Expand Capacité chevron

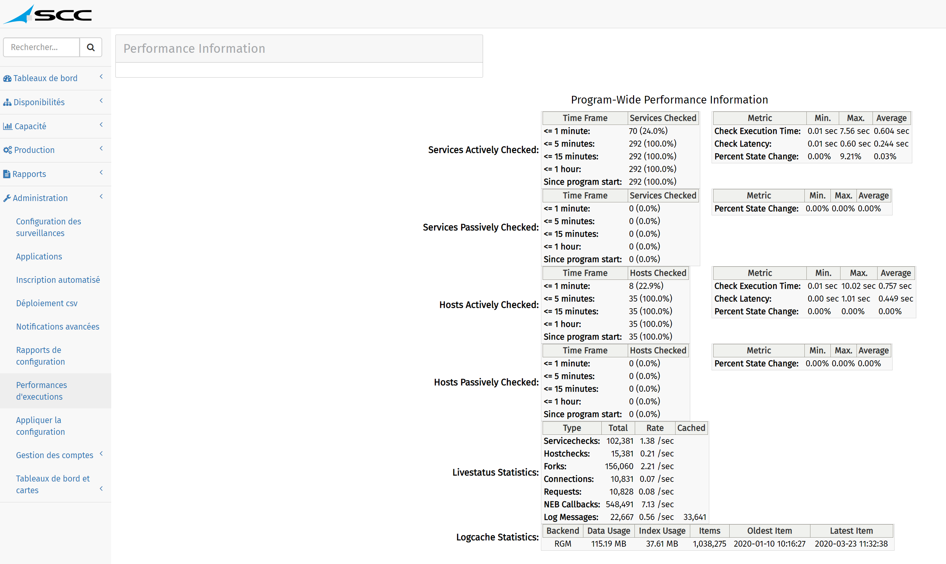point(101,125)
